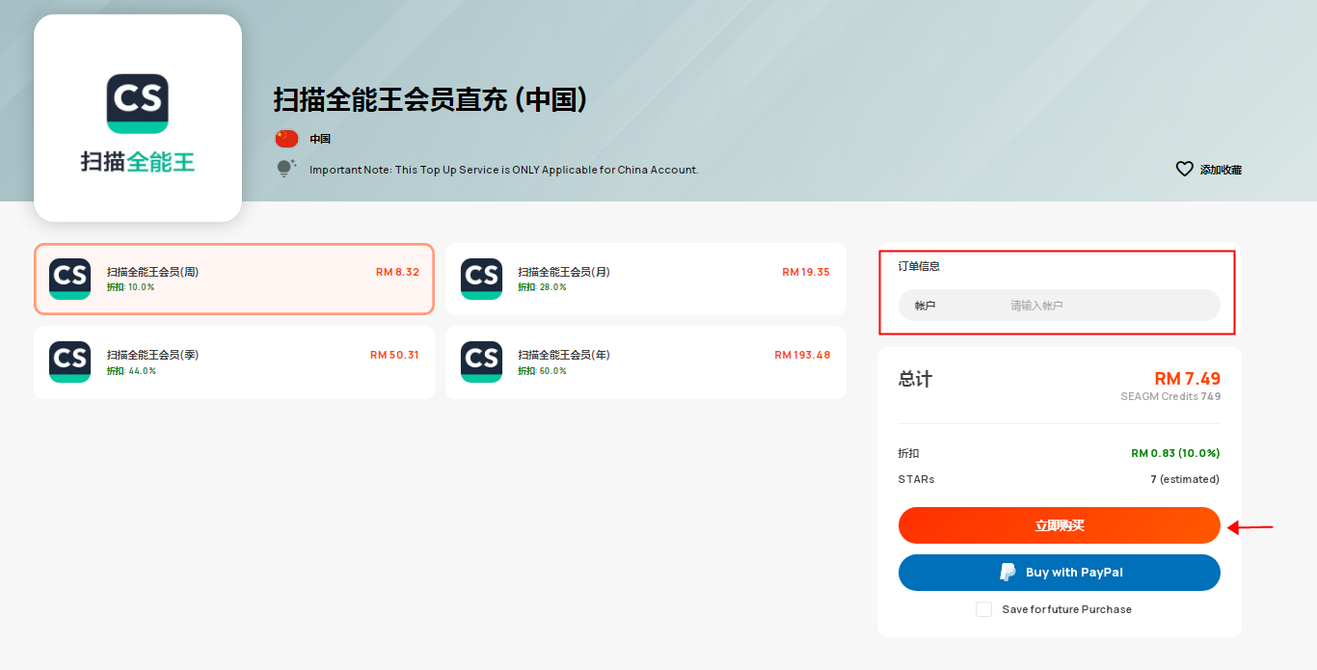Click the Important Note China Account text
The image size is (1317, 670).
click(503, 170)
